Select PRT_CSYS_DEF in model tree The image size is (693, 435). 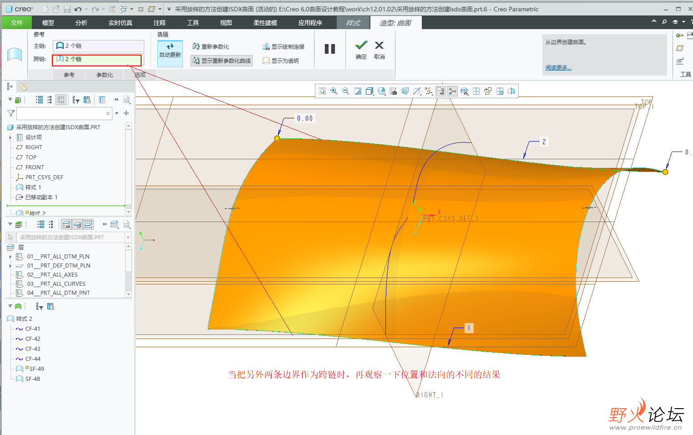44,177
